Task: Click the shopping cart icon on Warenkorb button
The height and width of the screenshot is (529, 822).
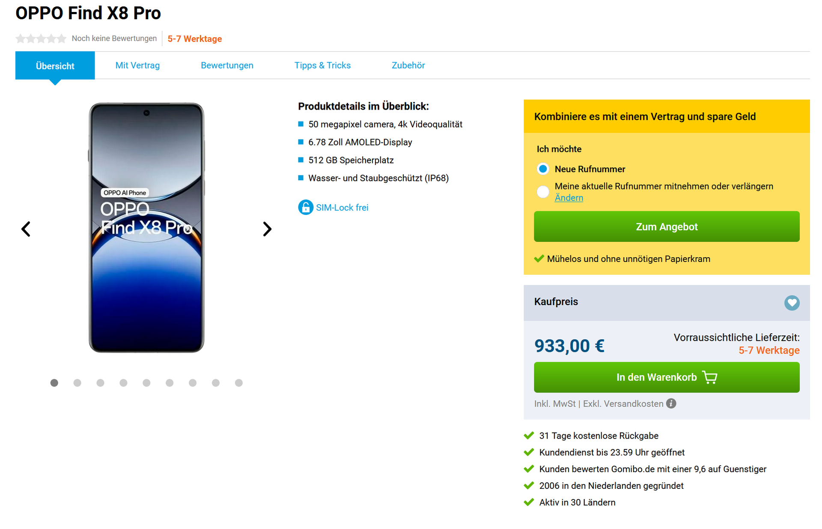Action: [710, 377]
